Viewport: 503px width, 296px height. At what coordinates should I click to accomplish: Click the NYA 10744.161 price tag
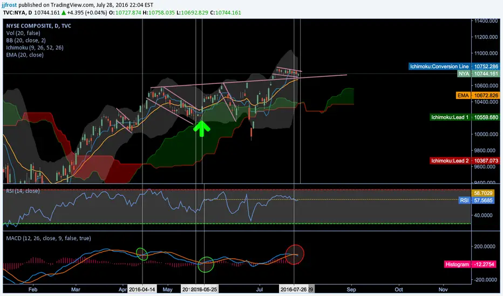click(x=478, y=74)
